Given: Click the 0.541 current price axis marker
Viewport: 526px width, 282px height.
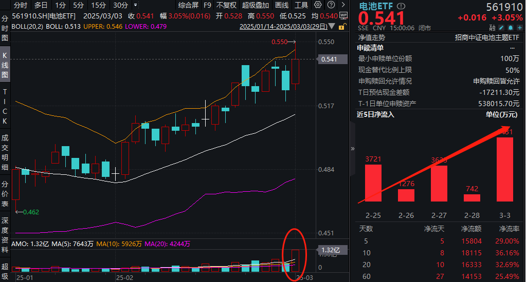Looking at the screenshot, I should pos(332,59).
